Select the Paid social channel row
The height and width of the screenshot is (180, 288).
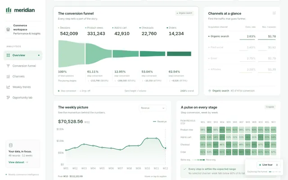point(242,47)
